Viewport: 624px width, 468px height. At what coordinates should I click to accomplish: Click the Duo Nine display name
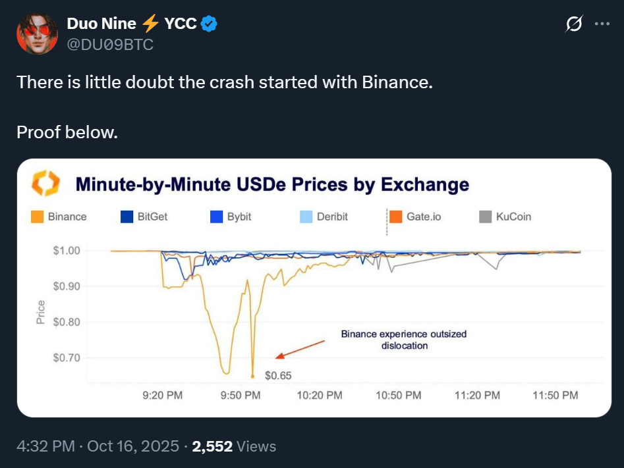tap(101, 24)
